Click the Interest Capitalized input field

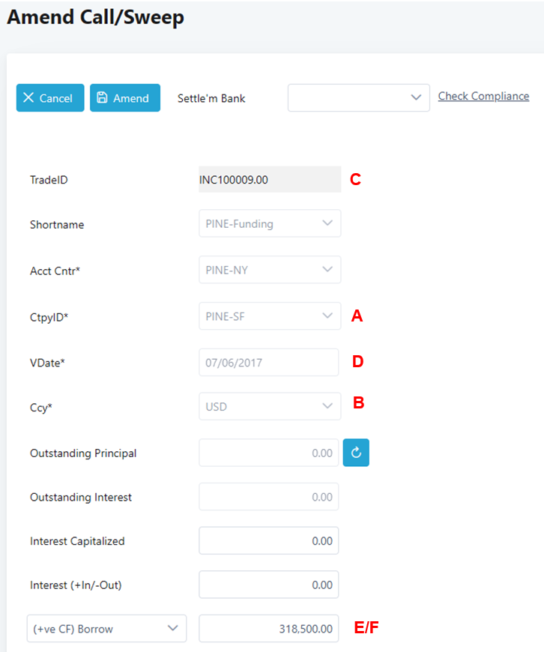pyautogui.click(x=269, y=541)
